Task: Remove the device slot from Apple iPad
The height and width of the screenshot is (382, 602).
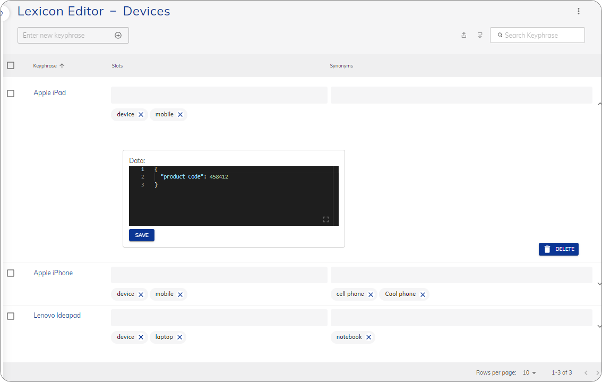Action: (x=141, y=115)
